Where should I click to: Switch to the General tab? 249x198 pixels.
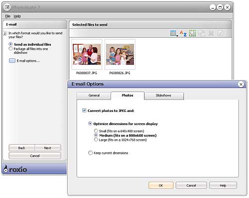(94, 96)
